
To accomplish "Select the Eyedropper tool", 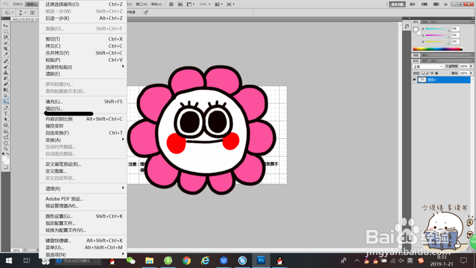I will (6, 55).
